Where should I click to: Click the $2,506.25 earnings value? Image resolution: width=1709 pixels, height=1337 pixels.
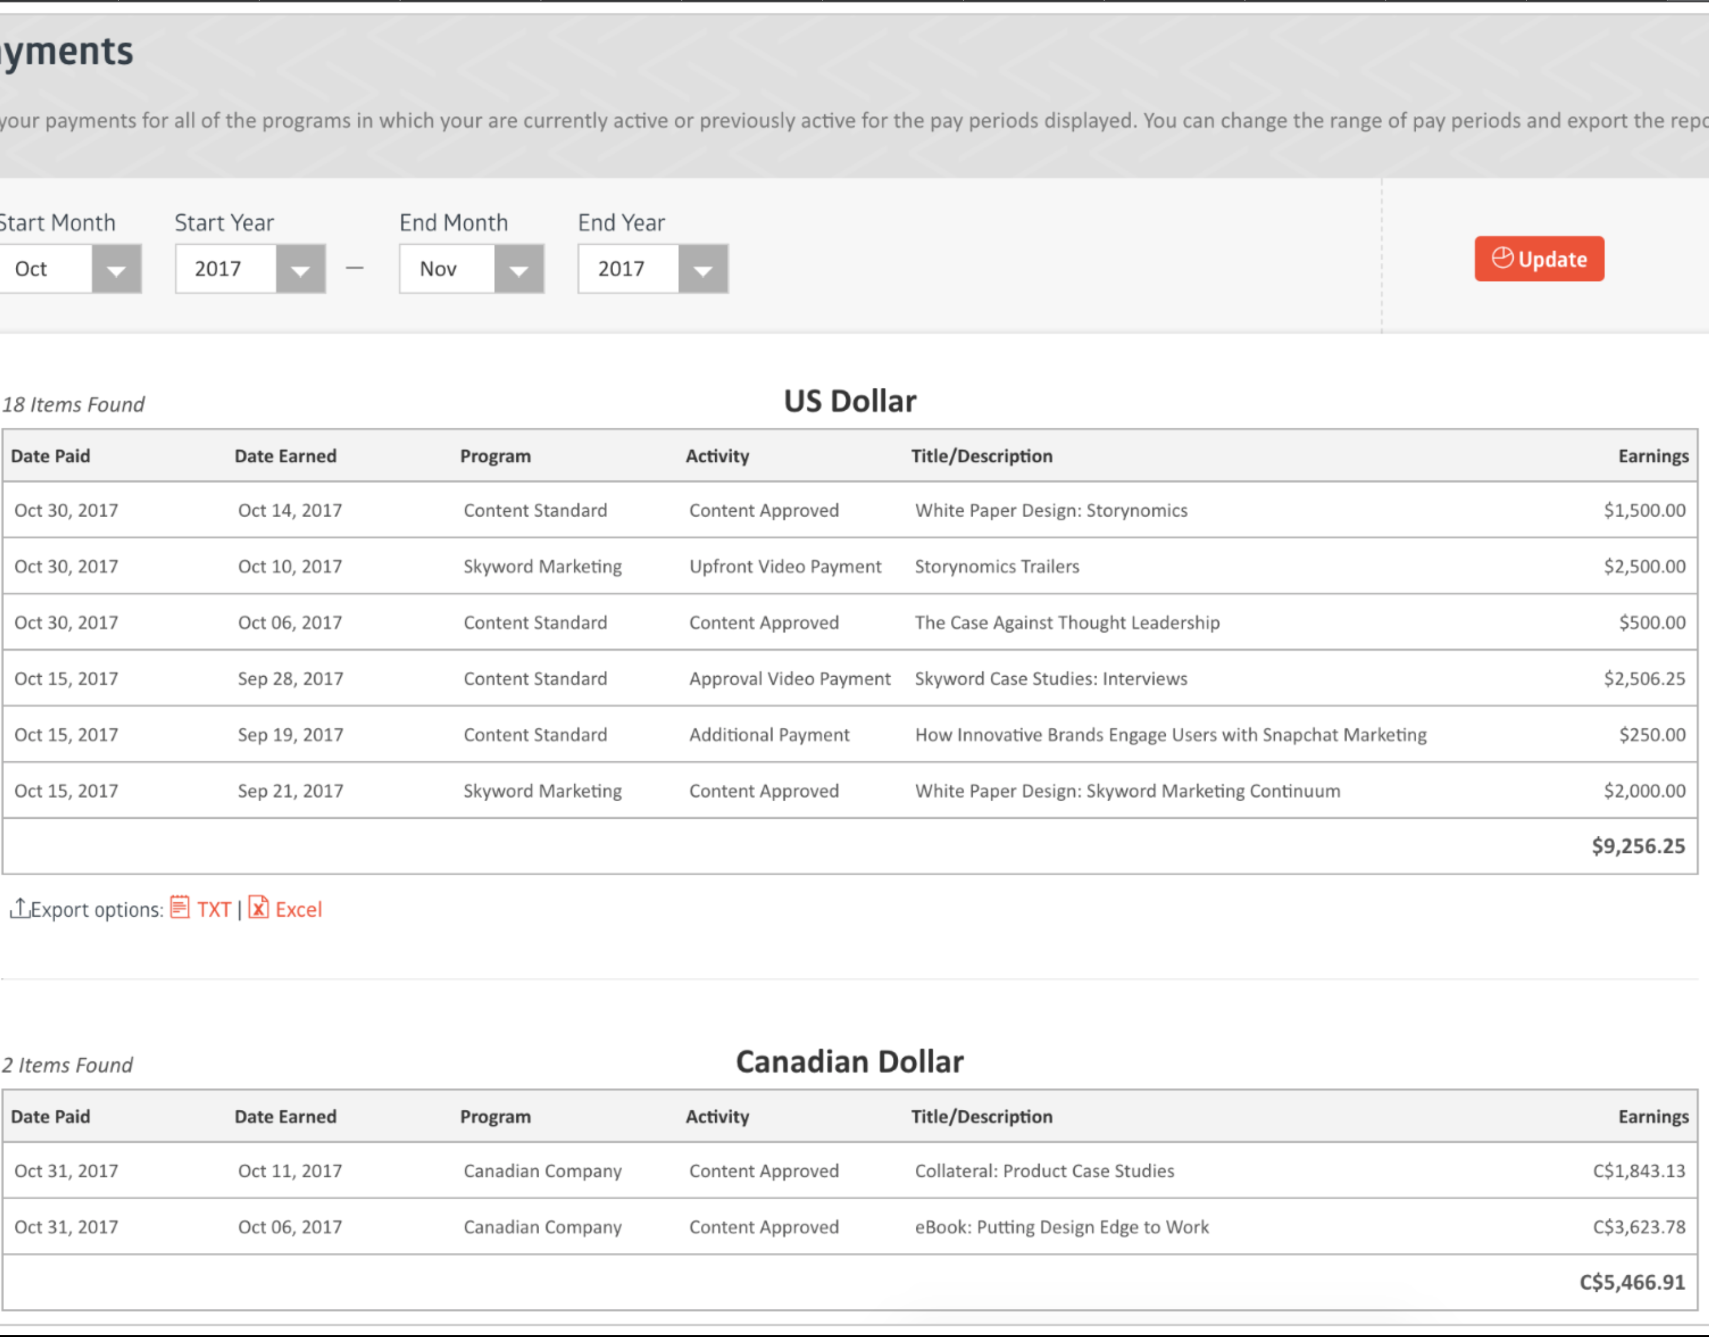click(x=1644, y=678)
